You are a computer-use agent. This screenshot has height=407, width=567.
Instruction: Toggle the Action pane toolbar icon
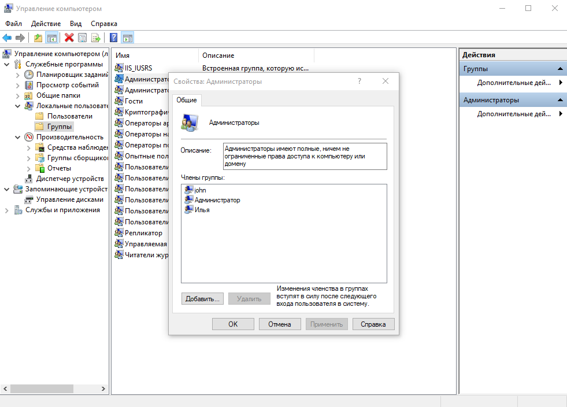pos(128,38)
